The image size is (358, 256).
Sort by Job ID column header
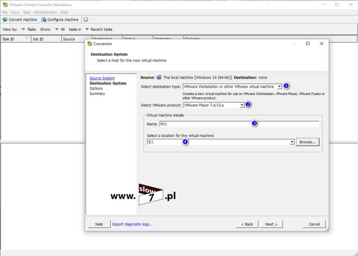46,39
